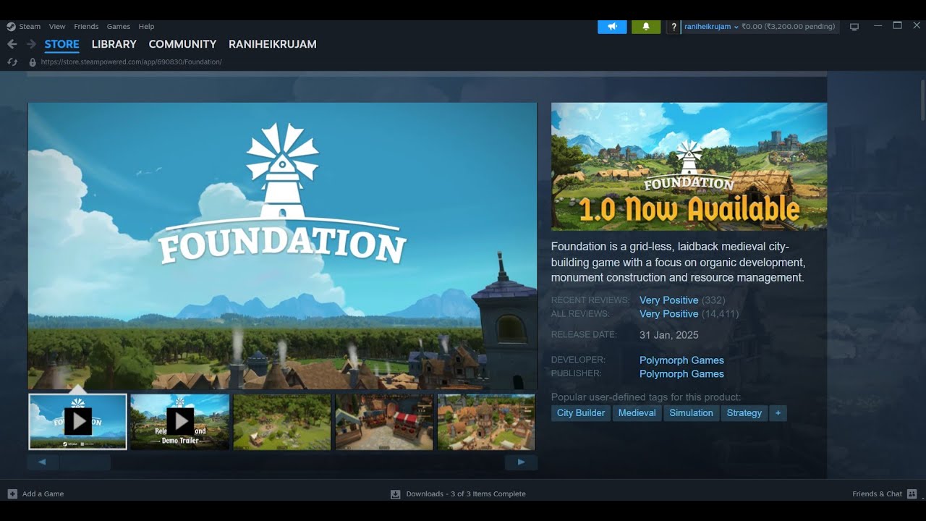Image resolution: width=926 pixels, height=521 pixels.
Task: Open Downloads 3 of 3 Items Complete
Action: tap(466, 494)
